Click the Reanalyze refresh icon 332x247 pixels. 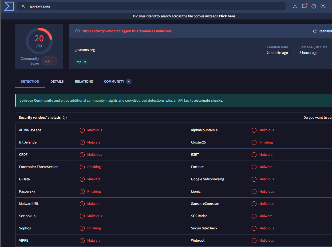point(315,31)
